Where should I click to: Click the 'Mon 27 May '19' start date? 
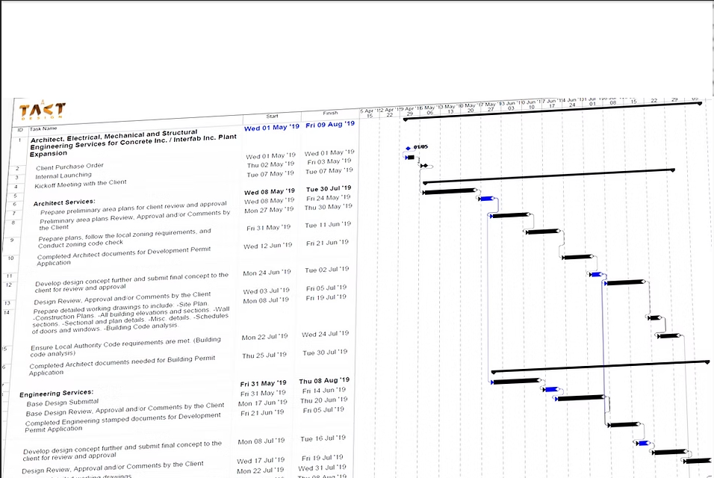coord(269,210)
